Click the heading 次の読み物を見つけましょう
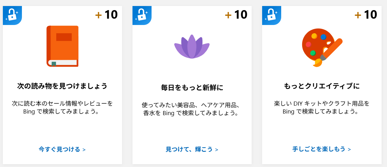Image resolution: width=387 pixels, height=167 pixels. 62,86
